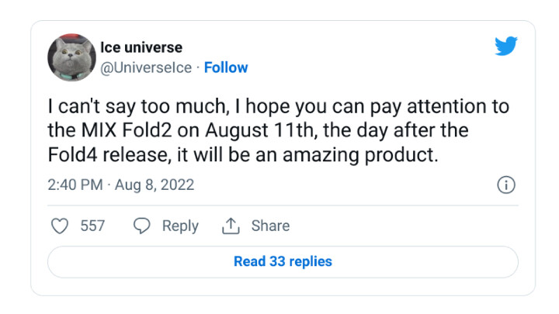Image resolution: width=559 pixels, height=314 pixels.
Task: Open the 2:40 PM time link
Action: pos(75,185)
